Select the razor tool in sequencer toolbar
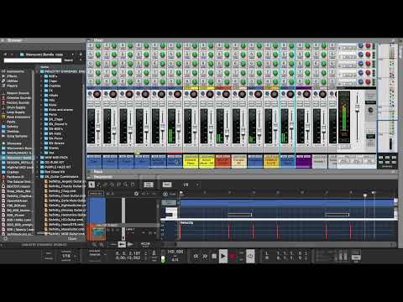This screenshot has width=403, height=302. click(113, 185)
